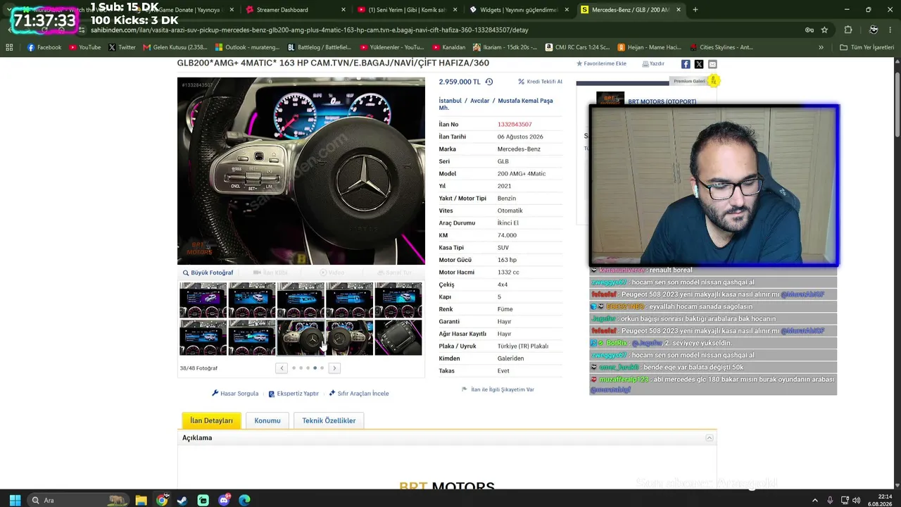Open the Gelen Kutusu Gmail bookmark
901x507 pixels.
click(x=175, y=47)
